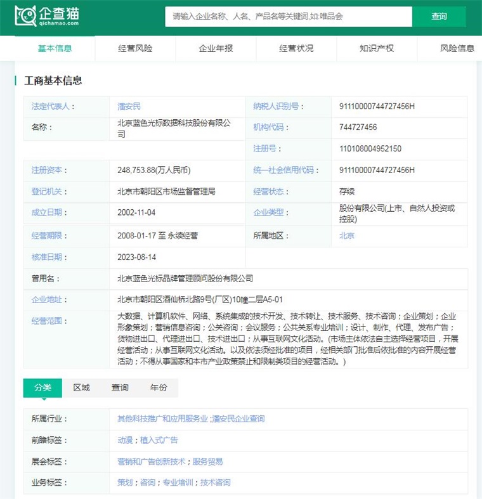Open the 服务贸易 tag link

[x=207, y=462]
